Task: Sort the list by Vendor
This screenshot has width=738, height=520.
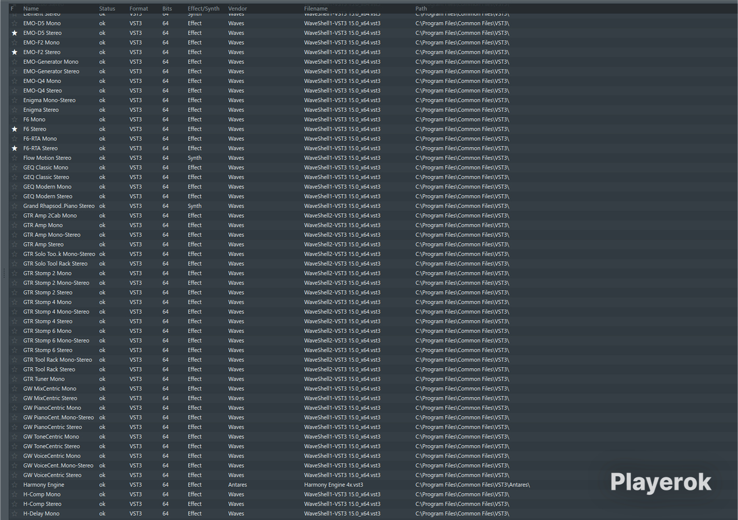Action: pos(238,8)
